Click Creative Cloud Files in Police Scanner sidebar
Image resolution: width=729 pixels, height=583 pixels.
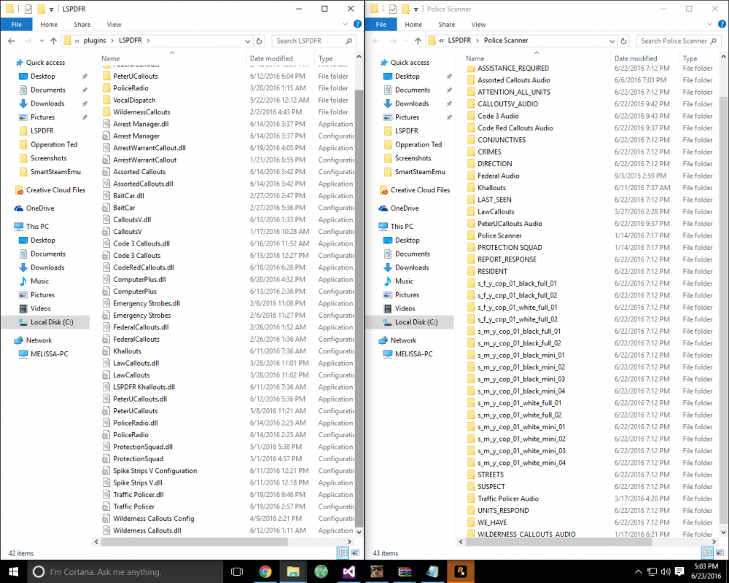click(421, 190)
